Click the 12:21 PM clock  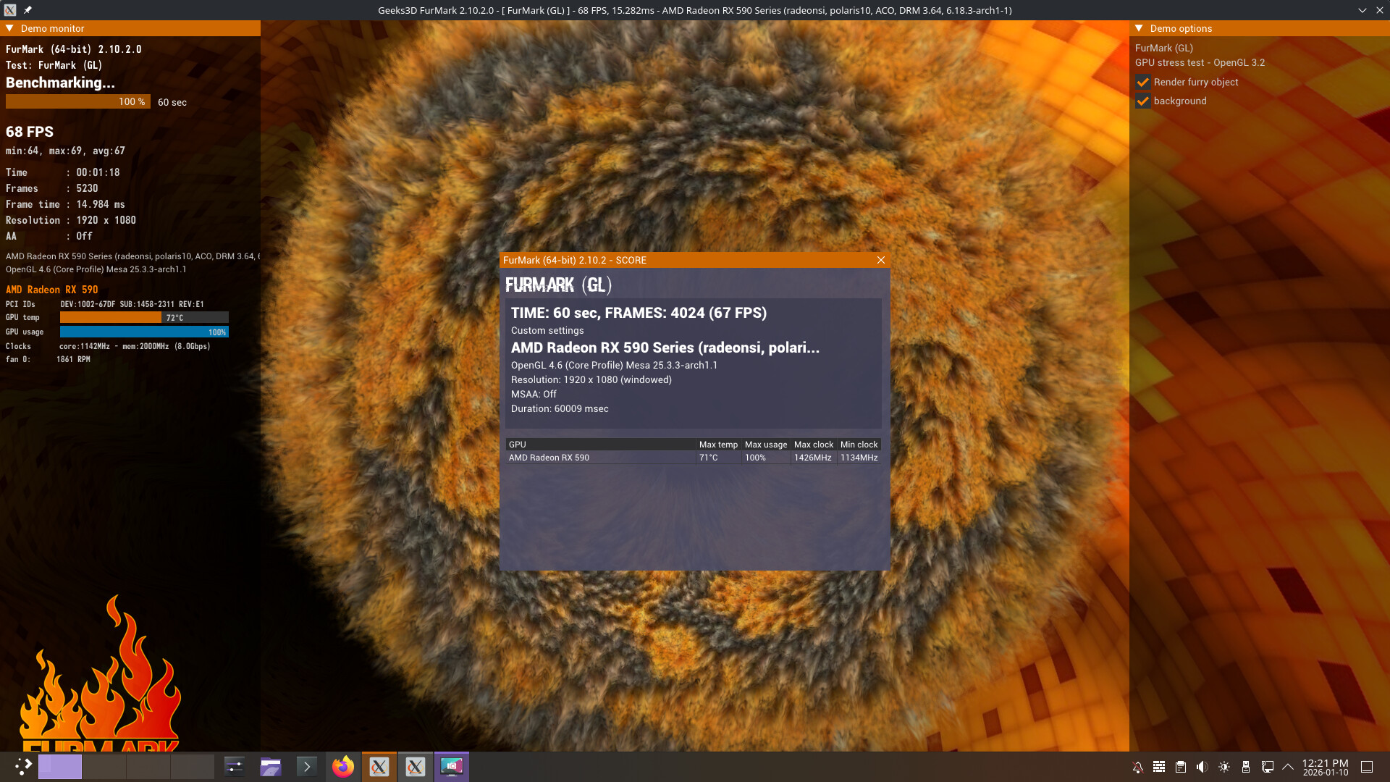pos(1325,767)
